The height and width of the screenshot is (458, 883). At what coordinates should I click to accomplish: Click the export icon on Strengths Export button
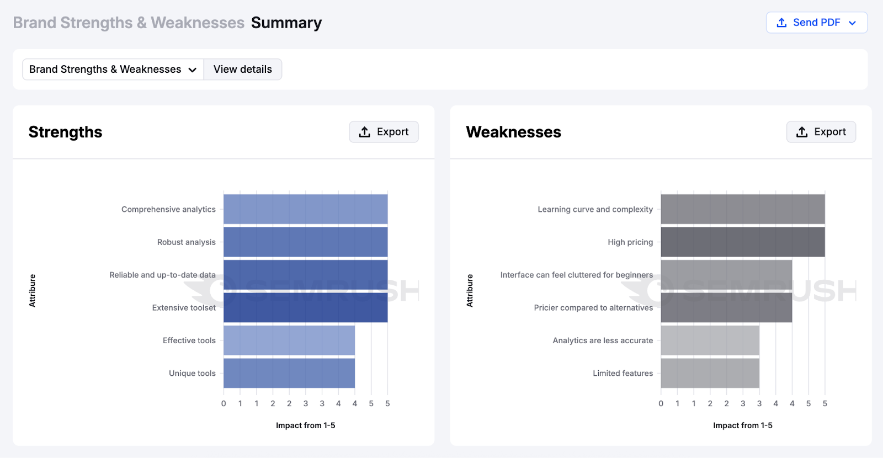coord(365,132)
